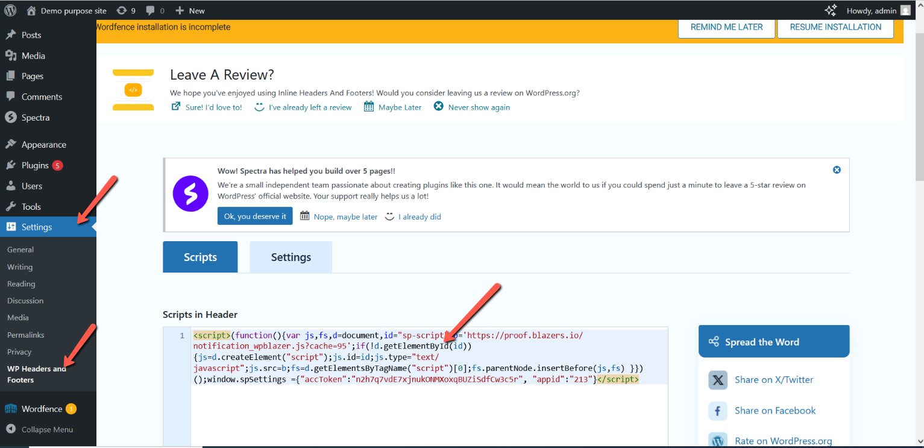Click the WordPress.org rate icon

click(x=718, y=441)
